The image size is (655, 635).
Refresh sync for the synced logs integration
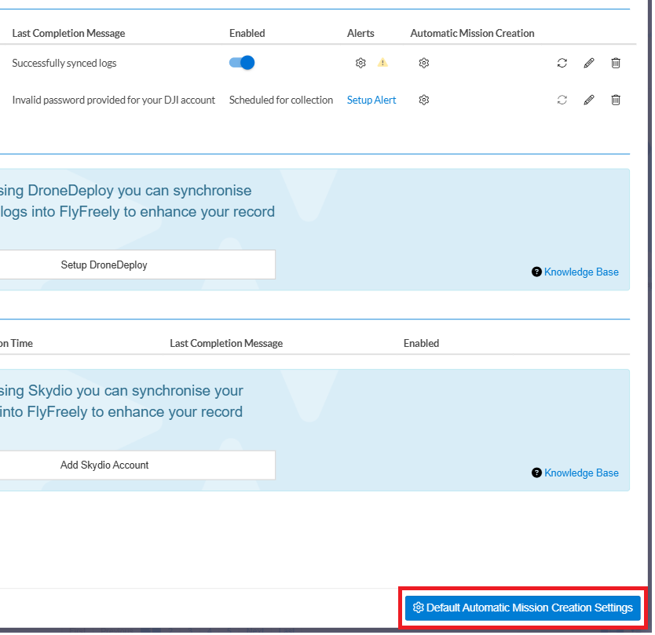[562, 63]
